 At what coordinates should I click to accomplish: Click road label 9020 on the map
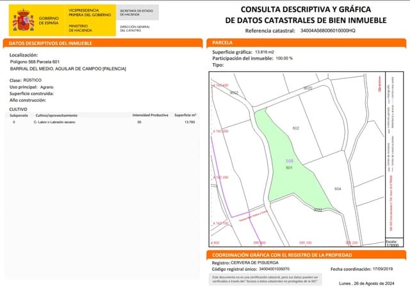point(307,89)
